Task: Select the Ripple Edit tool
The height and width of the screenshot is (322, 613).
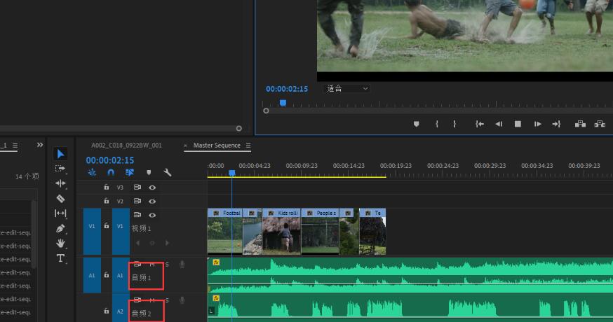Action: (x=60, y=183)
